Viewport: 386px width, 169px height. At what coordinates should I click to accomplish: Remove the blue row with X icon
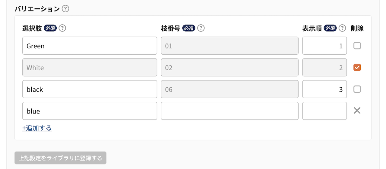pyautogui.click(x=357, y=111)
